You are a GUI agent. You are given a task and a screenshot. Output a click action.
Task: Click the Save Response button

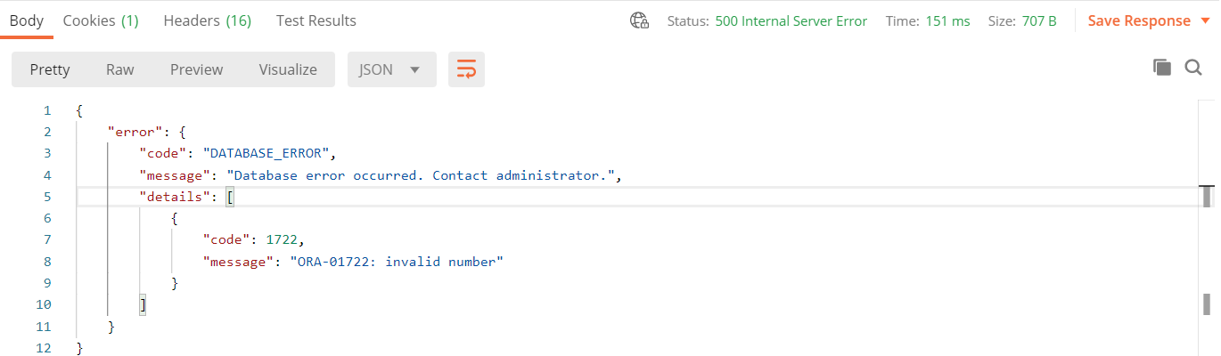[x=1139, y=20]
